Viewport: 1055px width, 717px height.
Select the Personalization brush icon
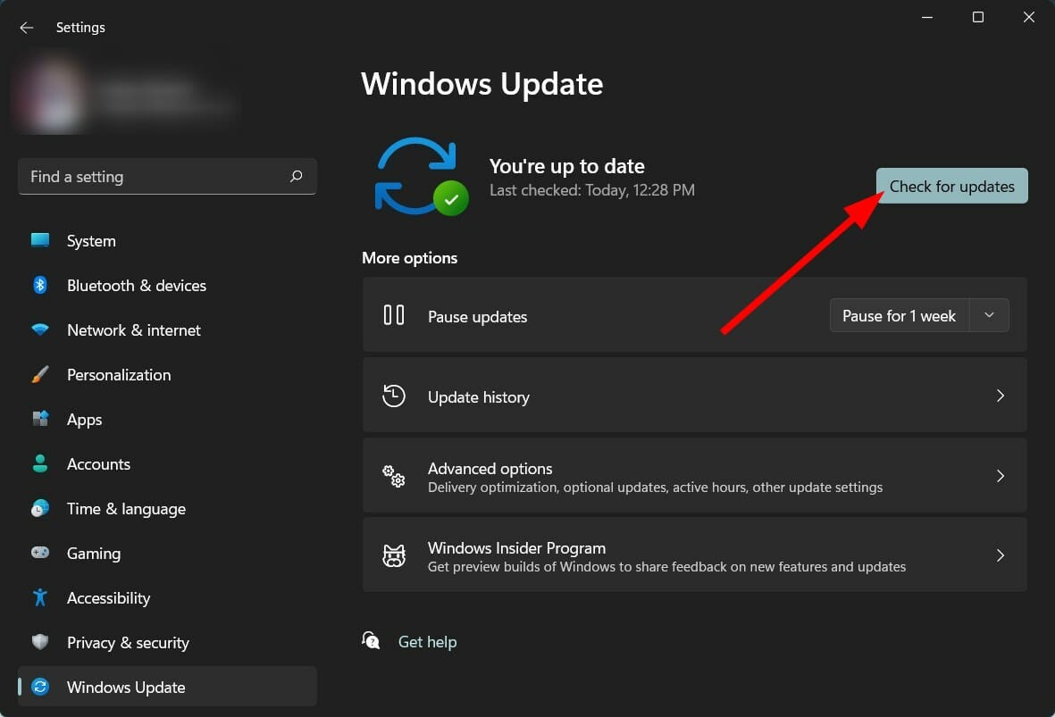click(x=40, y=374)
